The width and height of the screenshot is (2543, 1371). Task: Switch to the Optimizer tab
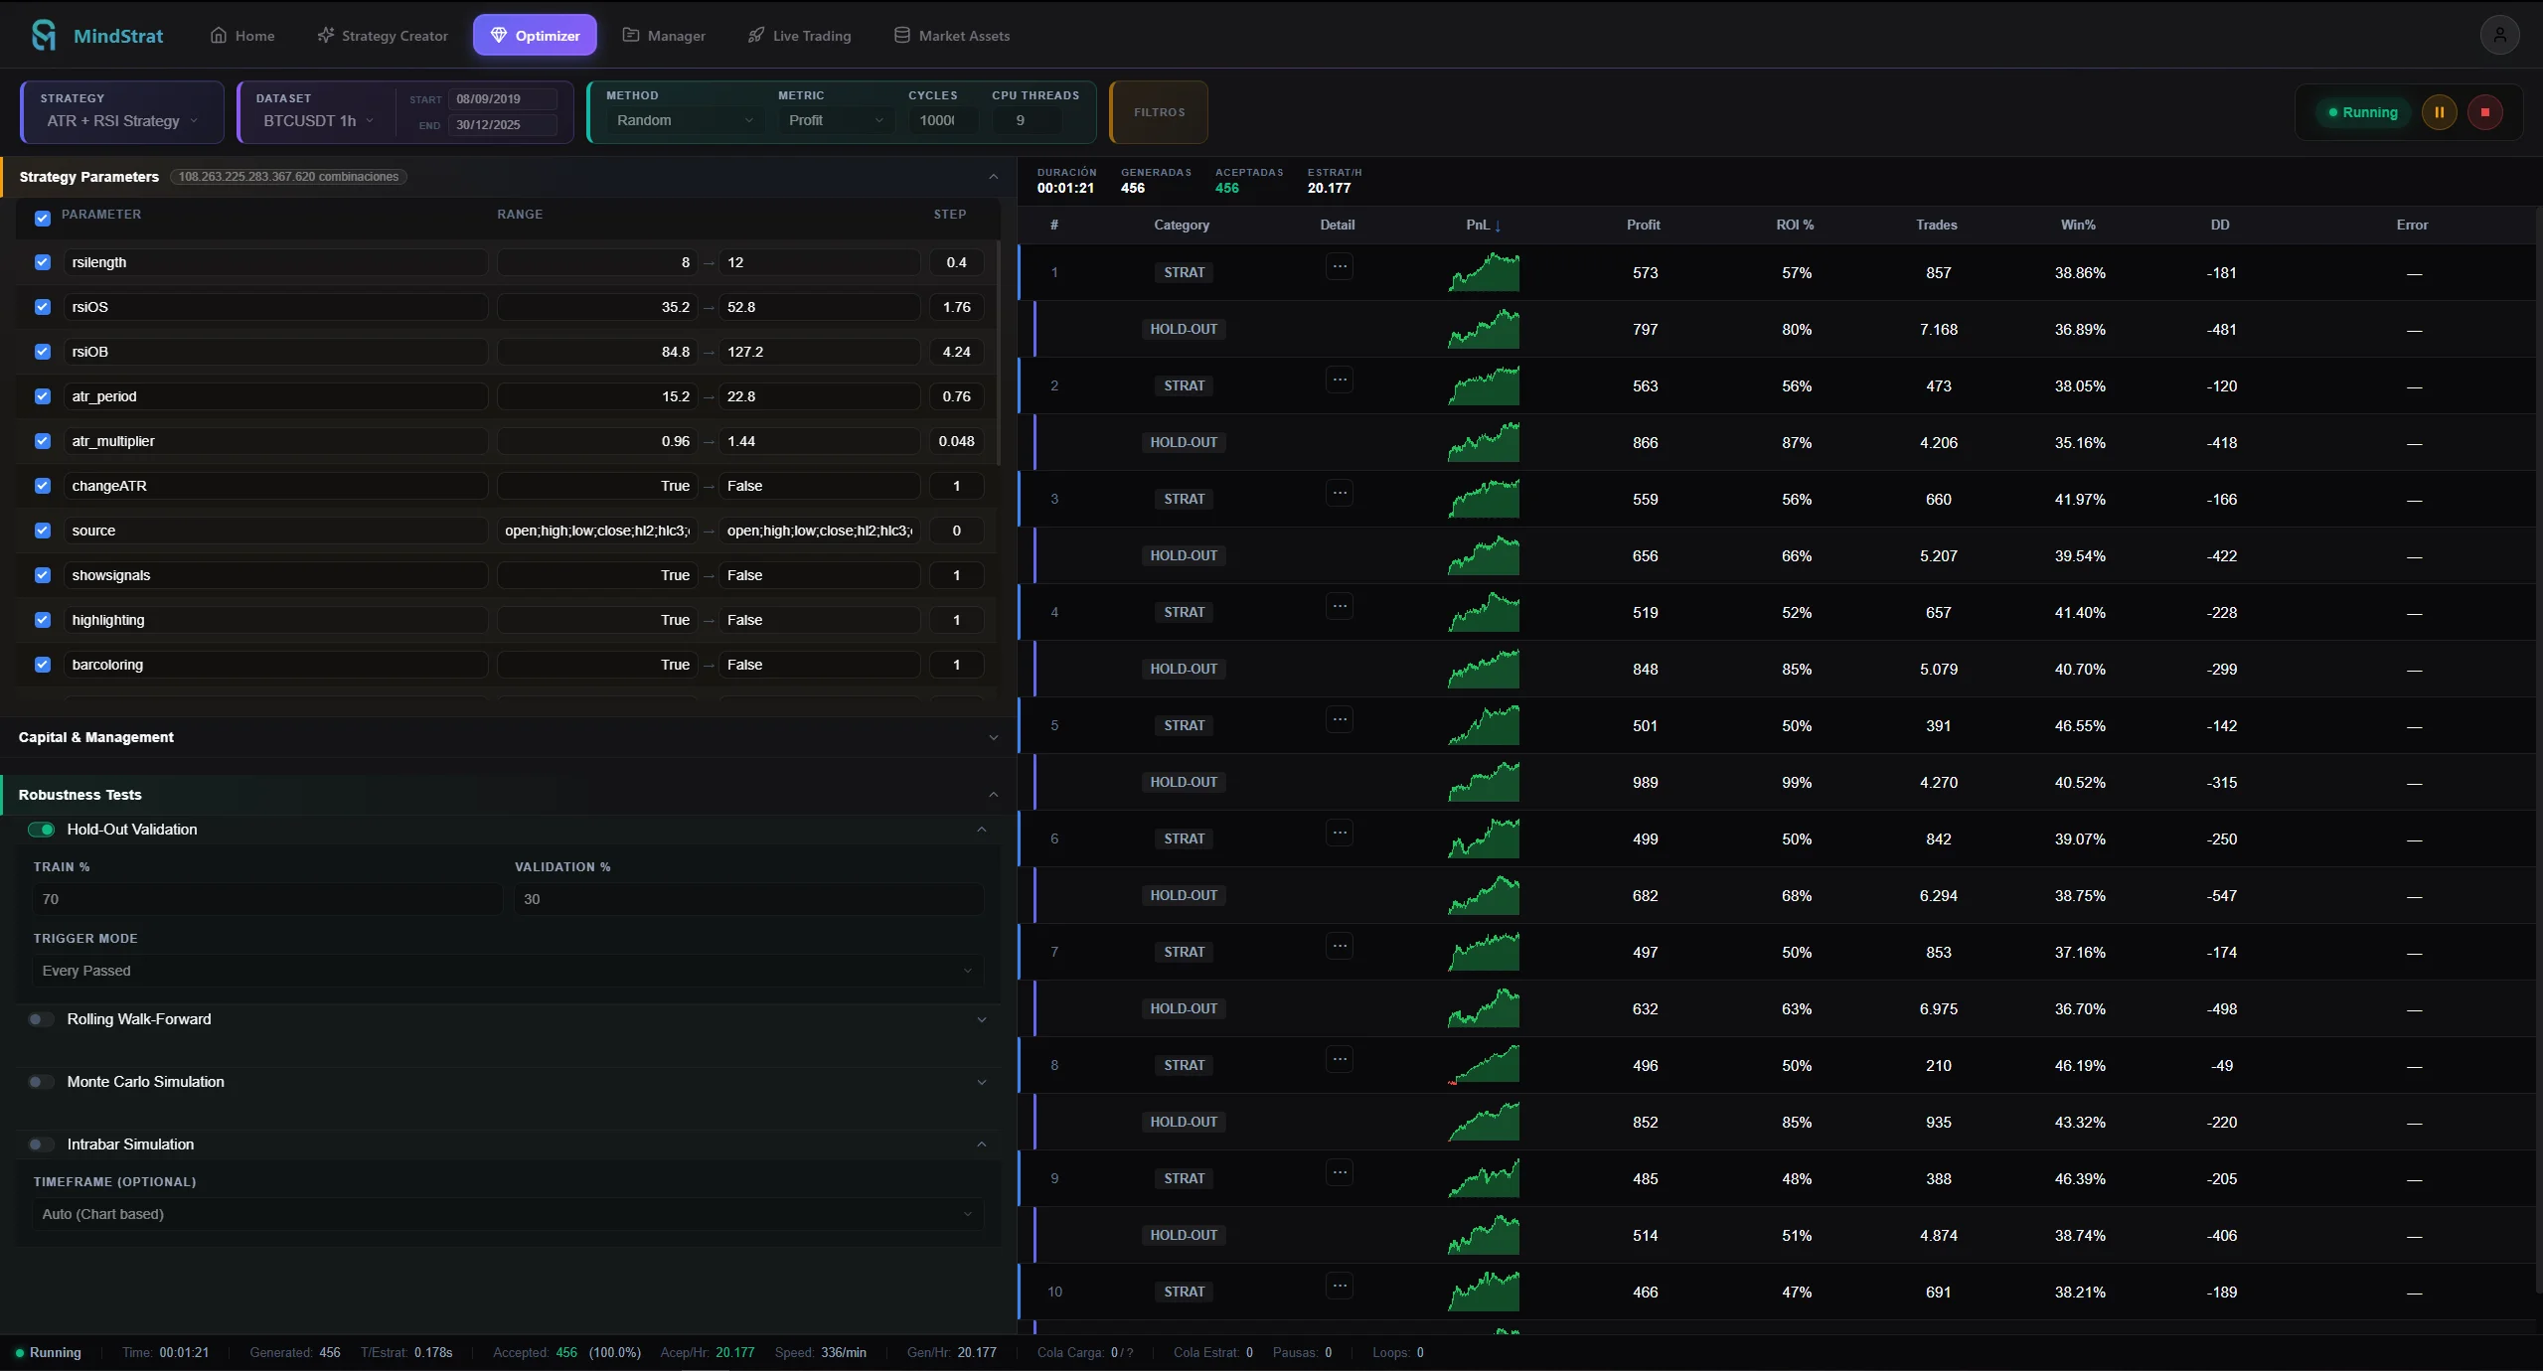[x=534, y=34]
